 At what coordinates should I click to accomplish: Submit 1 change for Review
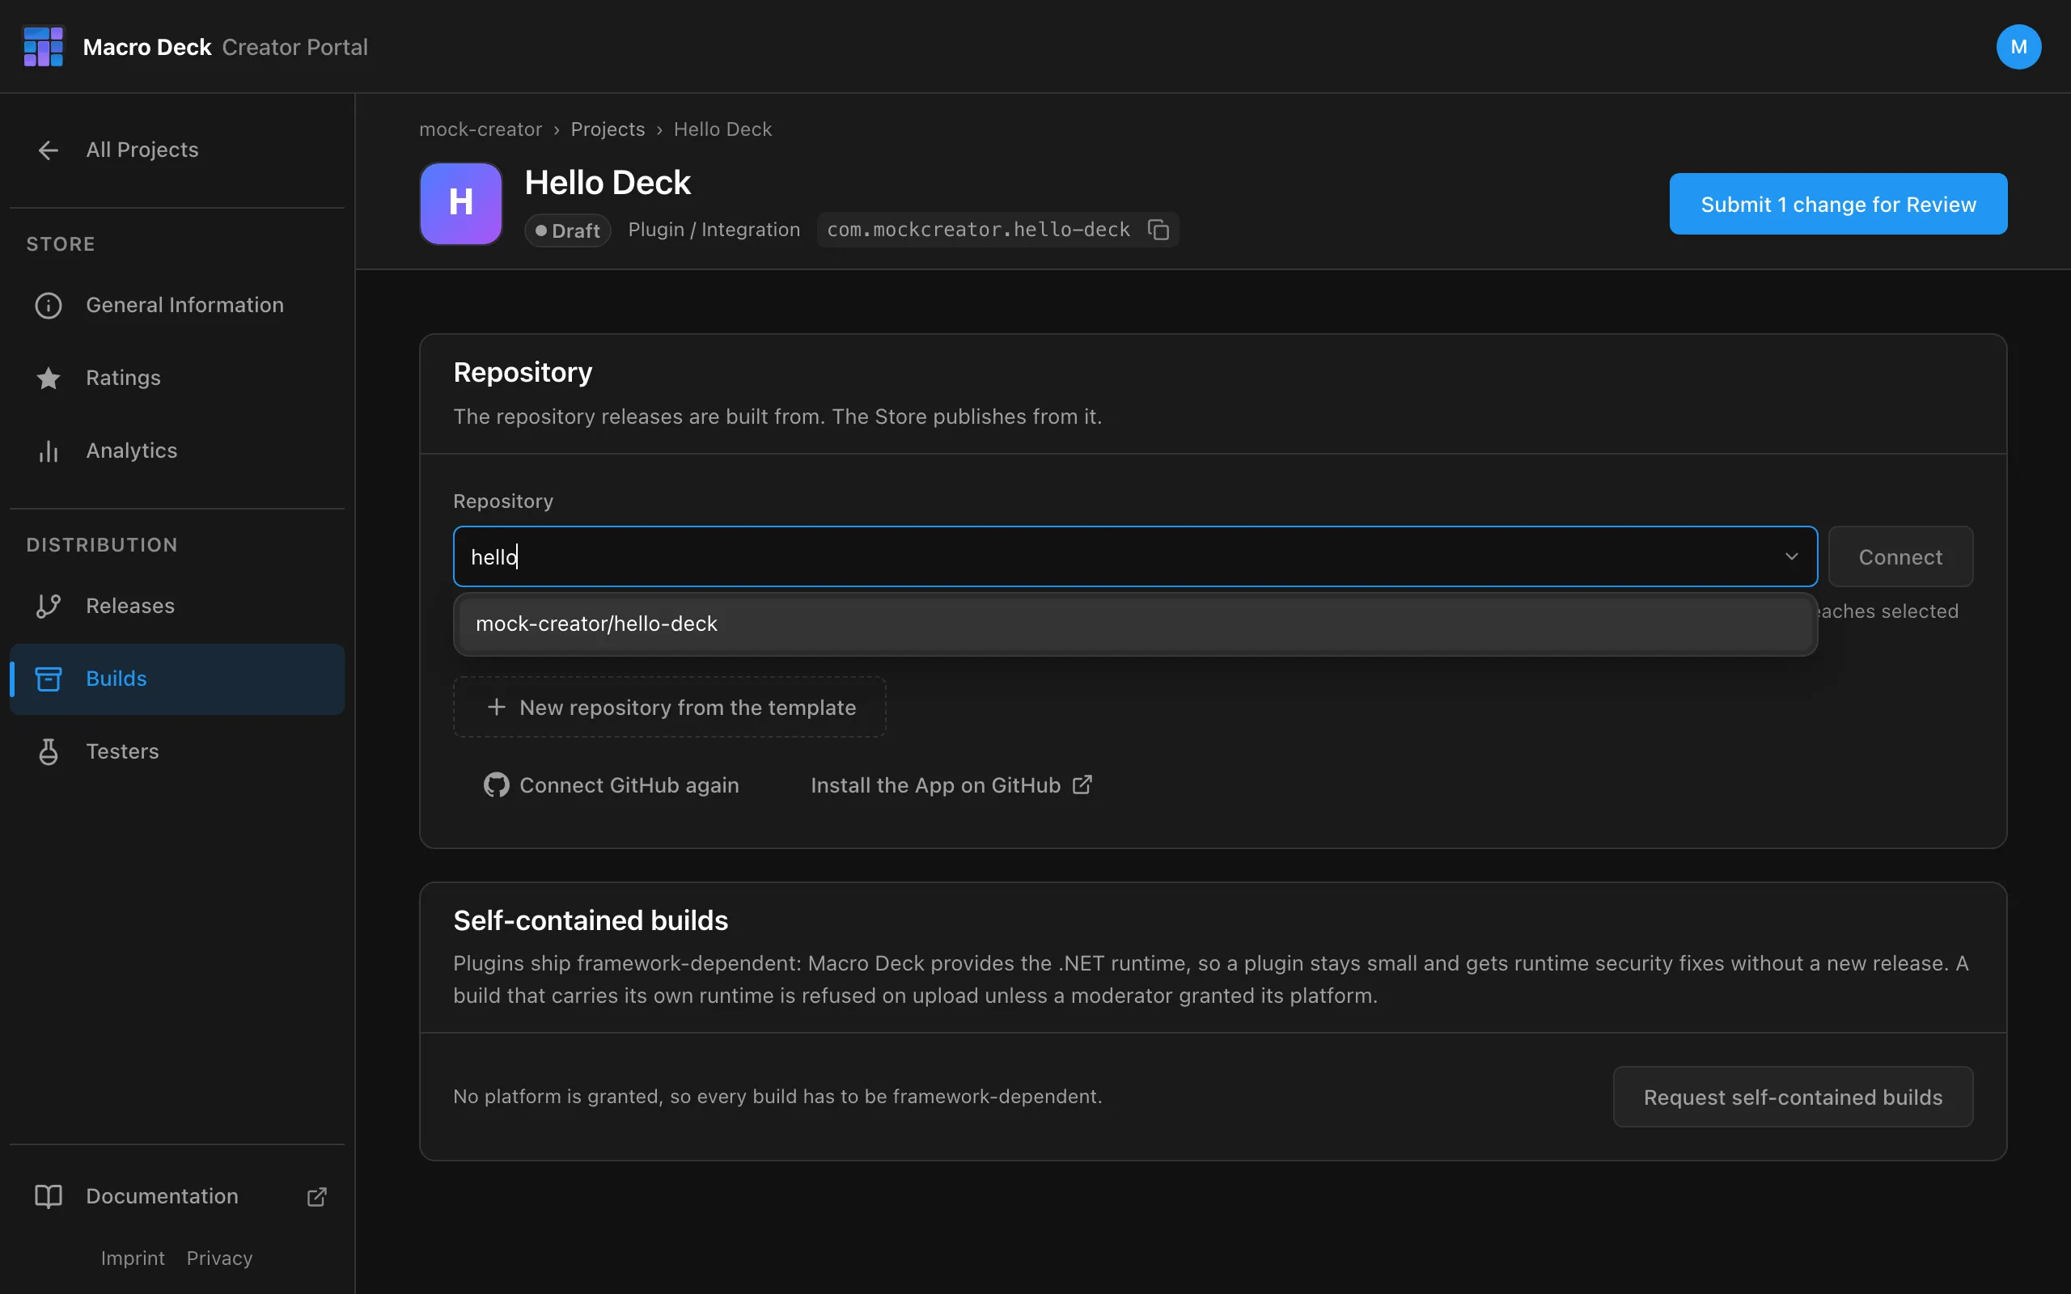pos(1837,204)
